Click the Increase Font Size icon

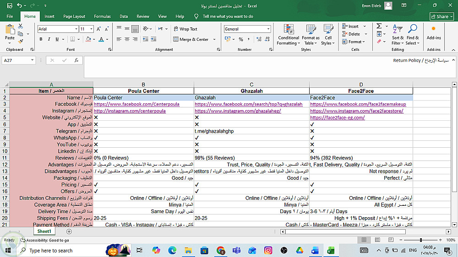(99, 29)
